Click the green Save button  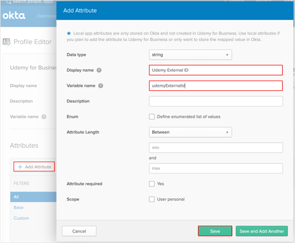(215, 231)
